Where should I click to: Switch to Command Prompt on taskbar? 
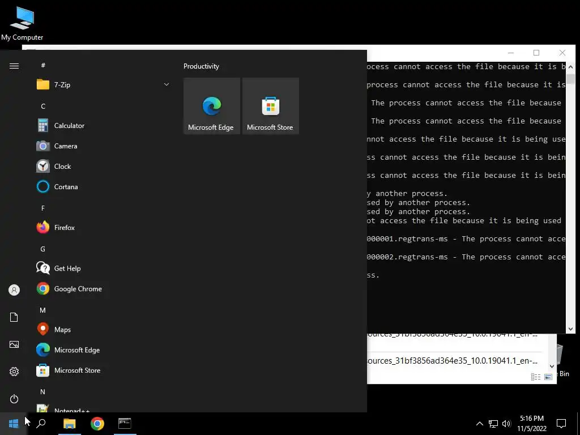(125, 423)
